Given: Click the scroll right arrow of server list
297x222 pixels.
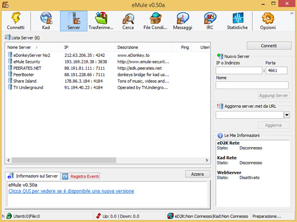Looking at the screenshot, I should pos(207,160).
